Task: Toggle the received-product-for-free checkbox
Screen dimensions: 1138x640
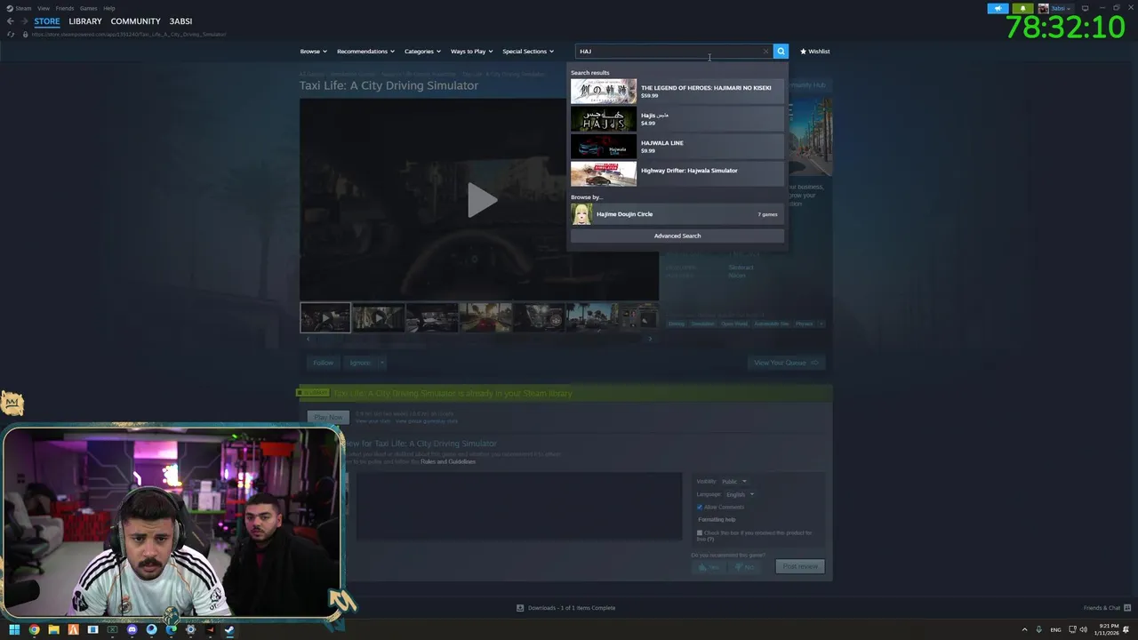Action: 700,532
